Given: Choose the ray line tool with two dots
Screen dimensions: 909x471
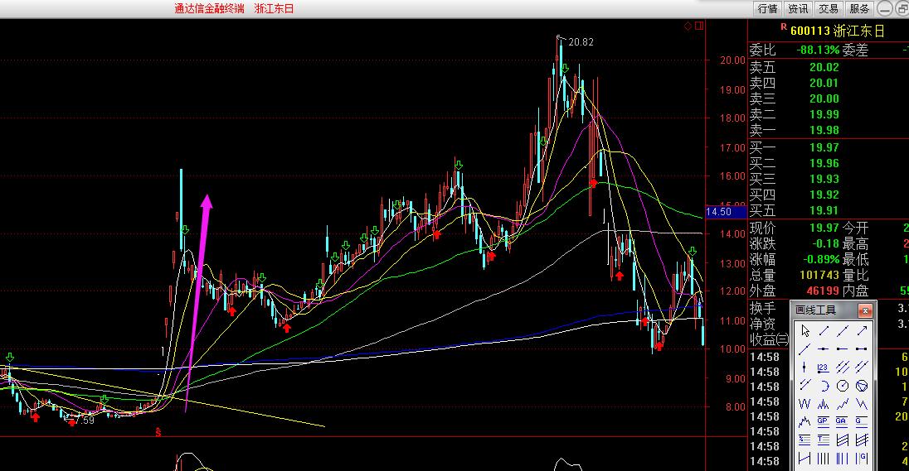Looking at the screenshot, I should point(804,349).
